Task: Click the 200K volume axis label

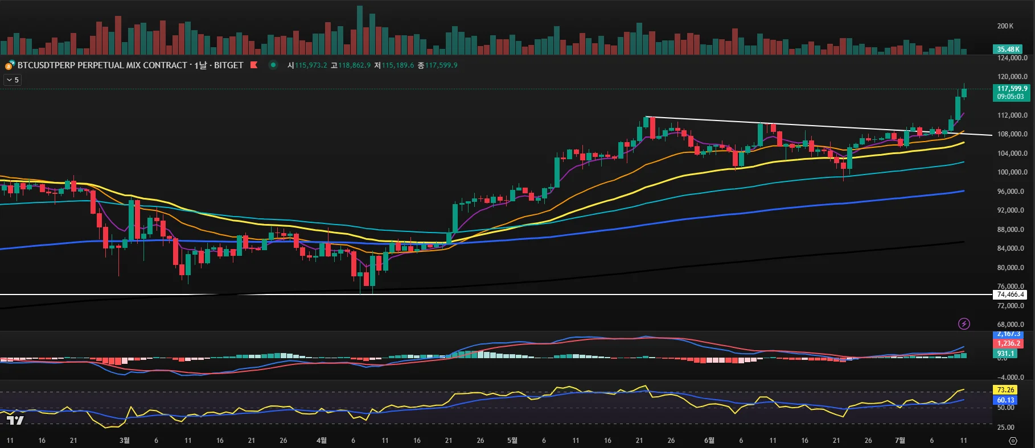Action: pyautogui.click(x=1005, y=26)
